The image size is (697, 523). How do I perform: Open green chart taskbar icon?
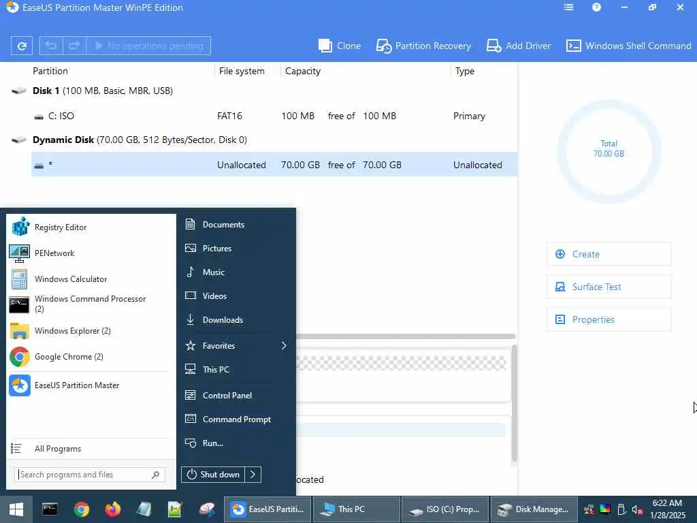(x=175, y=509)
